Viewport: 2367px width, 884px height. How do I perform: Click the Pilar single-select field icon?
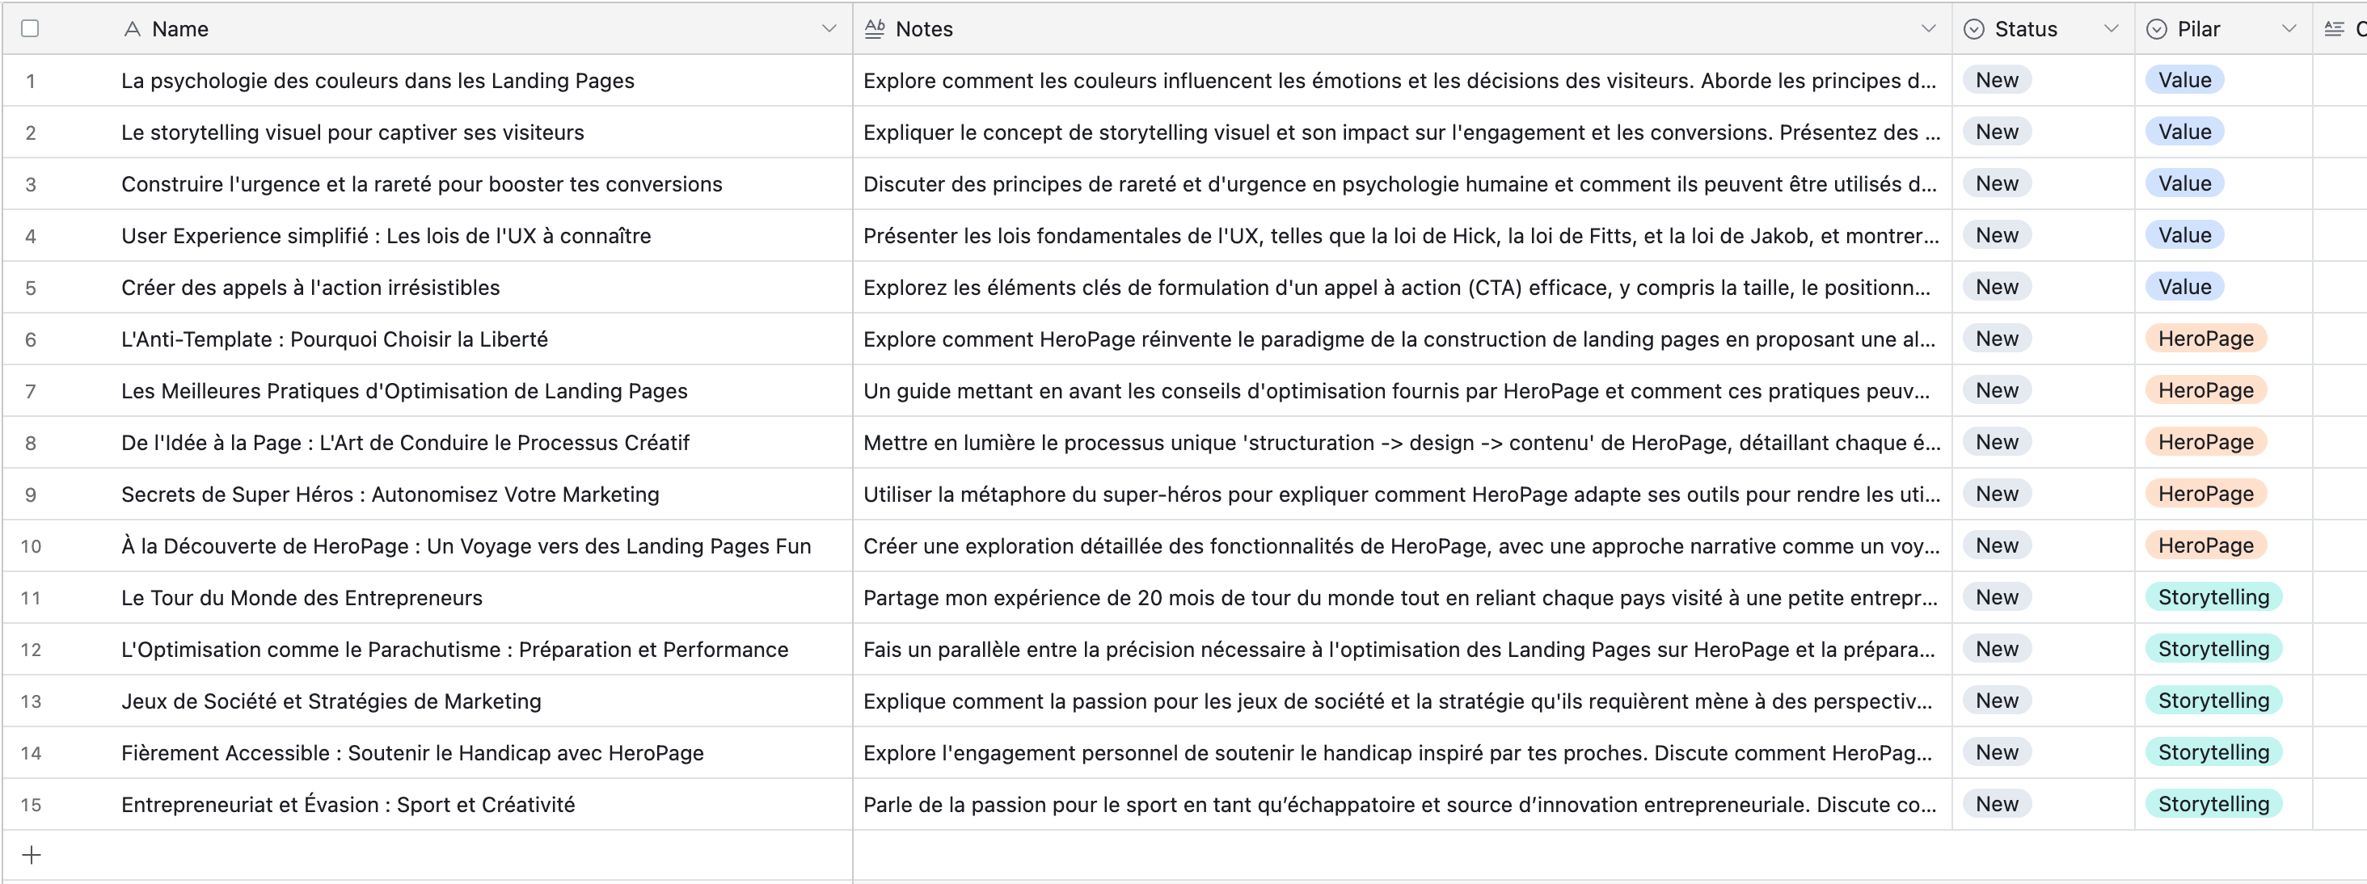point(2156,29)
